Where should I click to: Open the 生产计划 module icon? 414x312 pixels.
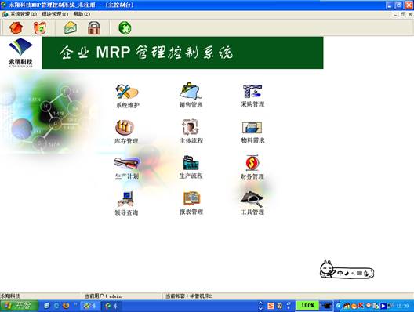click(x=127, y=162)
